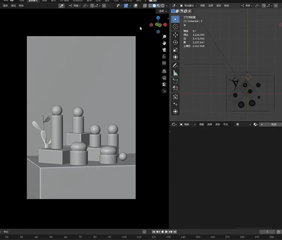Click the current frame number field

267,231
